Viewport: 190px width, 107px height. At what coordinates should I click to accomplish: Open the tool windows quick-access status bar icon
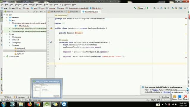2,100
